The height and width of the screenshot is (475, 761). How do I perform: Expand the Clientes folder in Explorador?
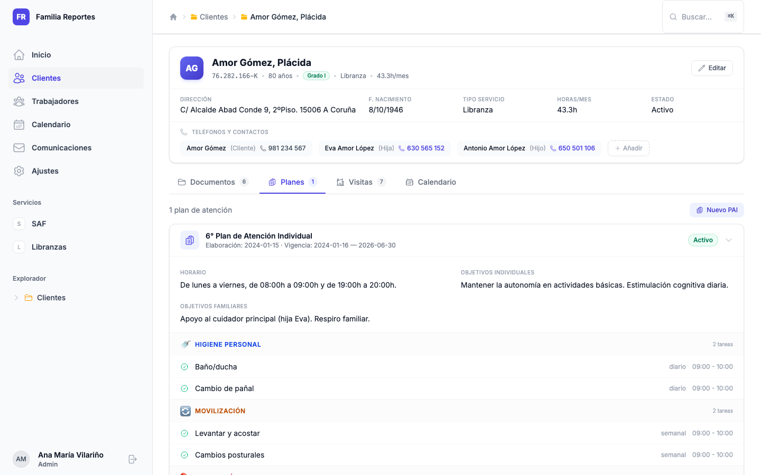[x=16, y=298]
